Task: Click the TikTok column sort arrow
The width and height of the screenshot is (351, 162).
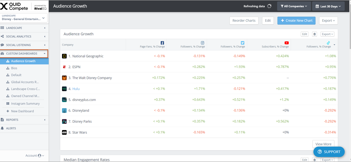Action: click(x=334, y=45)
